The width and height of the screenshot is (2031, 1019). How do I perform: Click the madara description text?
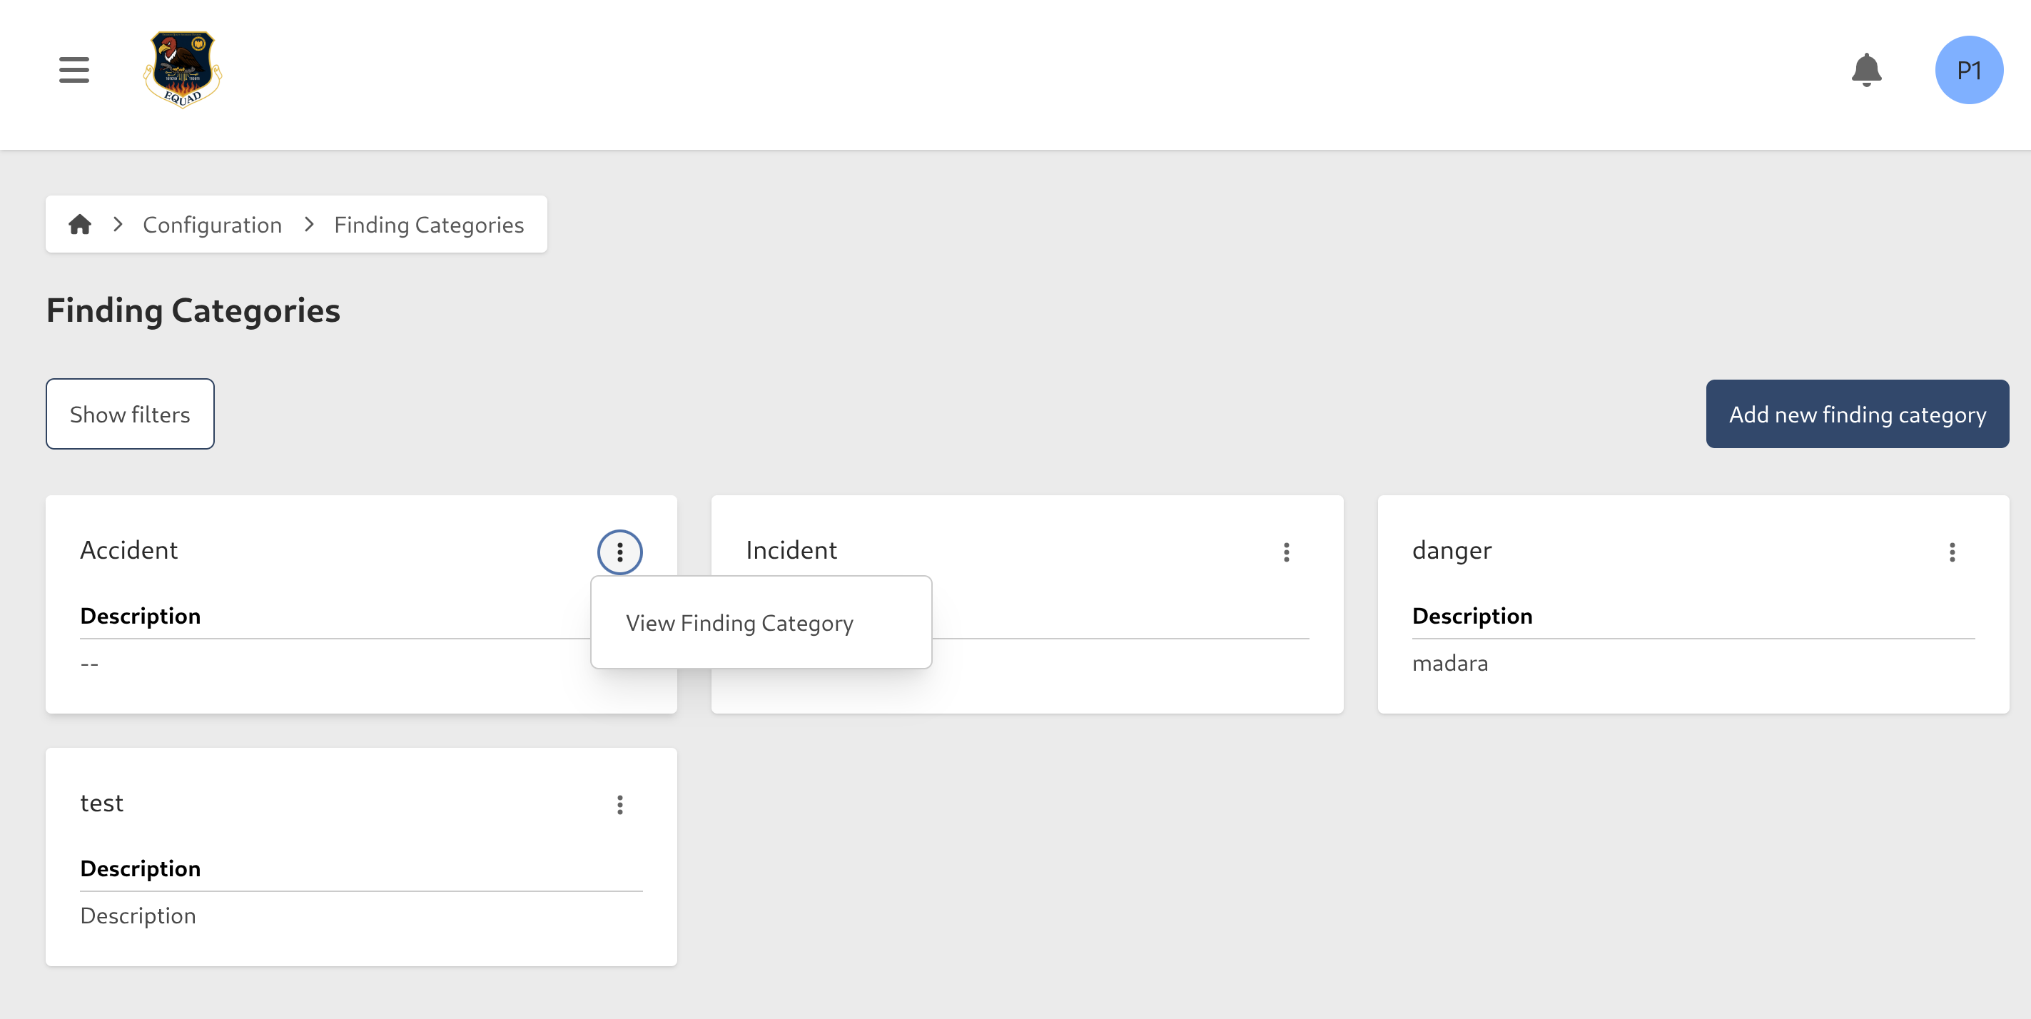coord(1450,663)
